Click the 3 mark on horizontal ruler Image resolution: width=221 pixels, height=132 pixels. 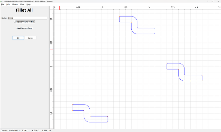point(149,7)
